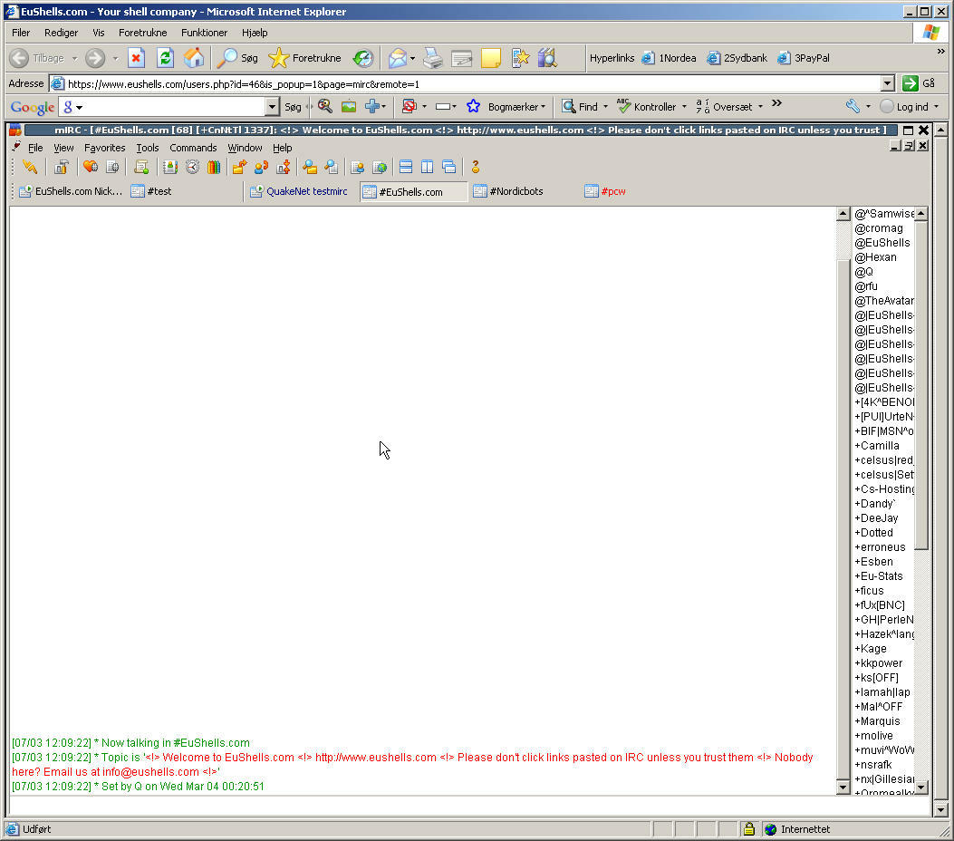Tile mIRC windows vertically
Screen dimensions: 954x841
point(427,167)
